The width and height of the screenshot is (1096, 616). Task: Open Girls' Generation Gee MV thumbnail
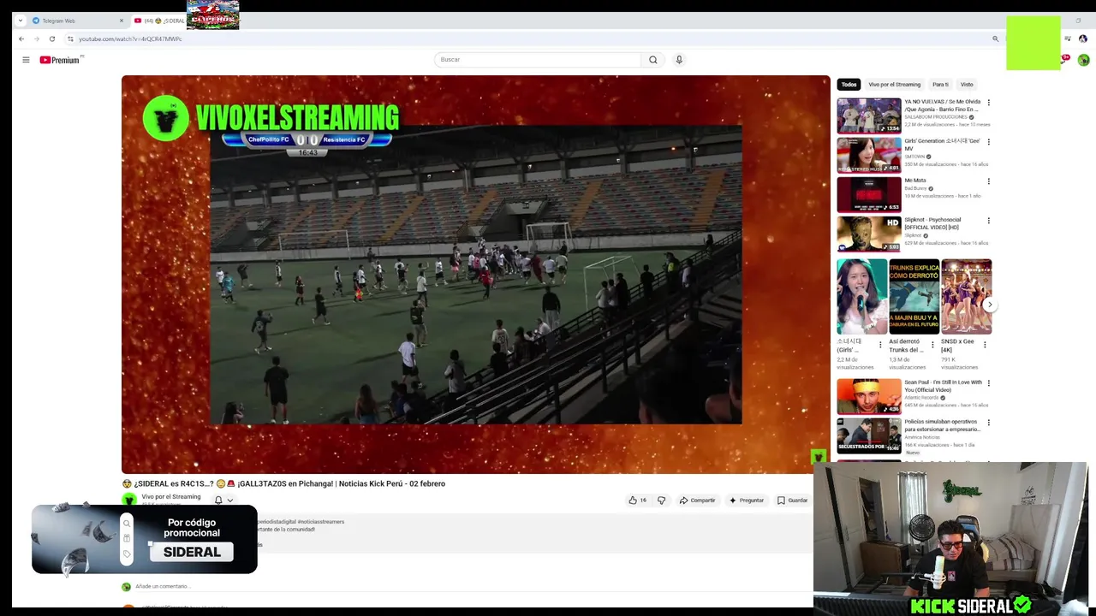tap(869, 155)
